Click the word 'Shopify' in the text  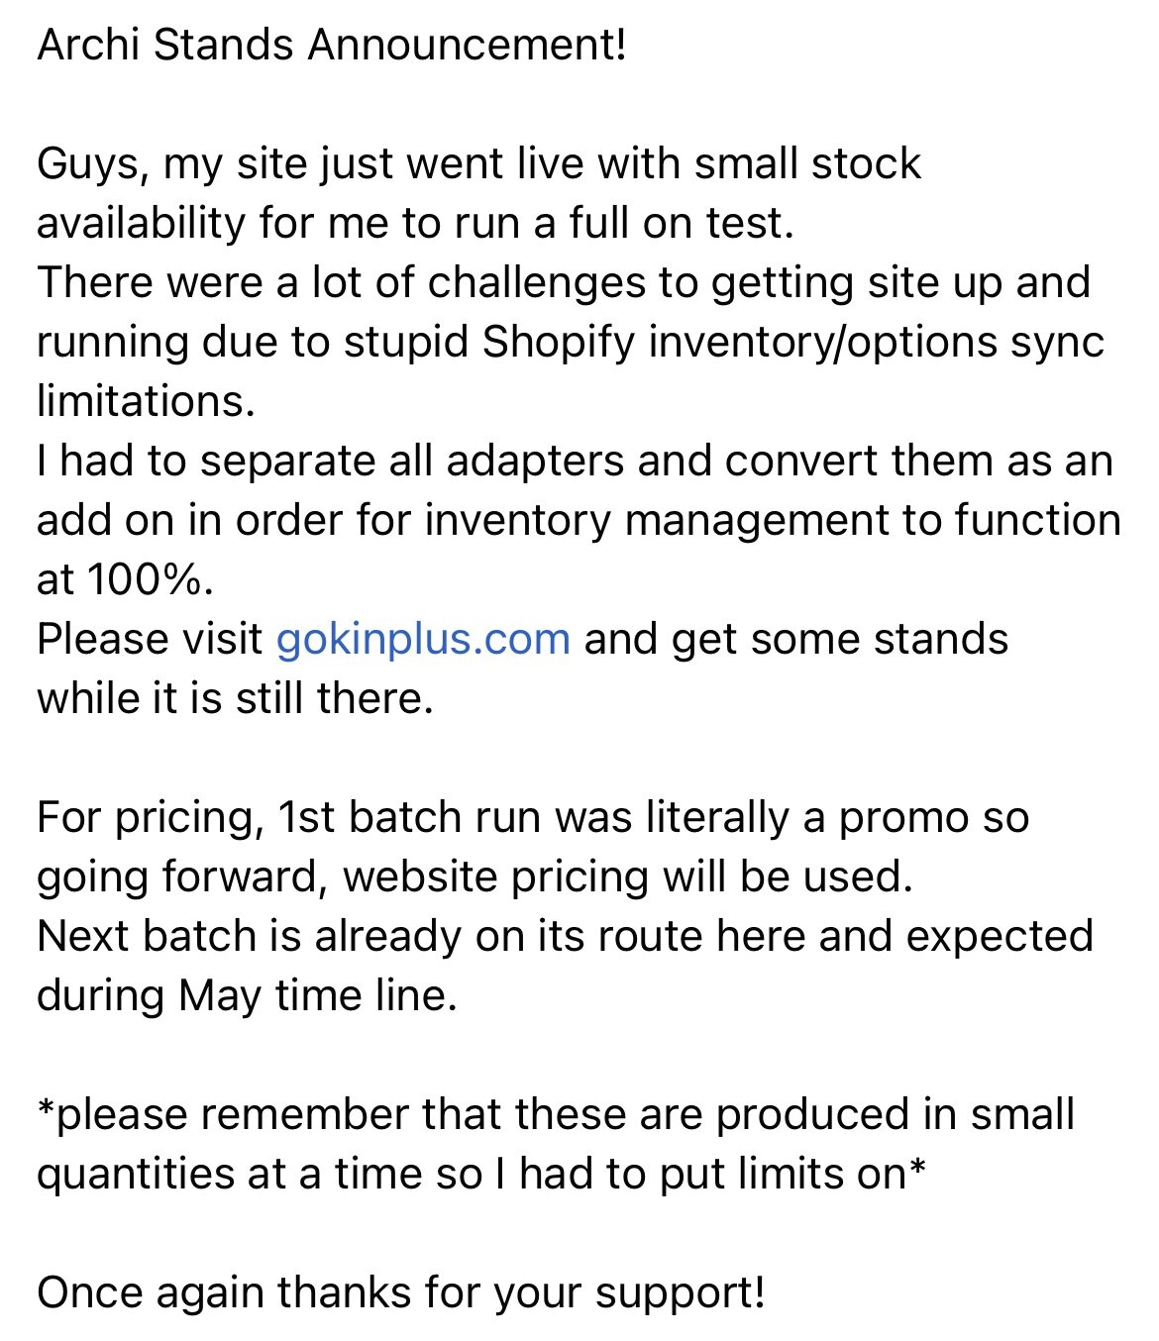559,343
